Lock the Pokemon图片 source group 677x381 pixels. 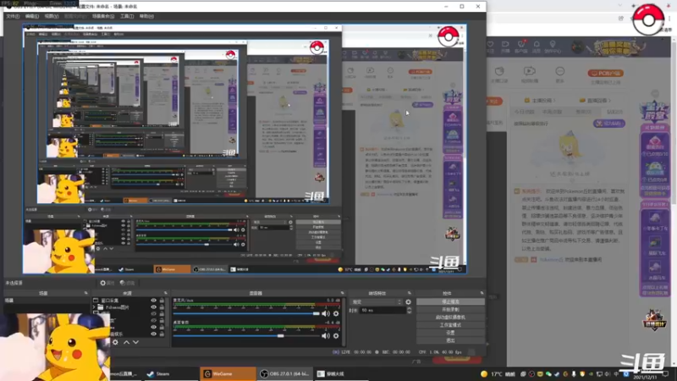(162, 307)
